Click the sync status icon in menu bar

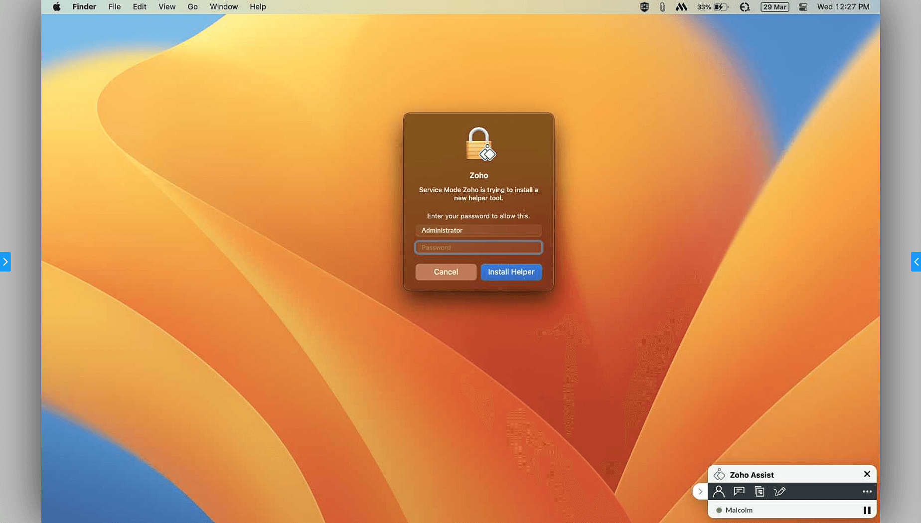point(745,7)
